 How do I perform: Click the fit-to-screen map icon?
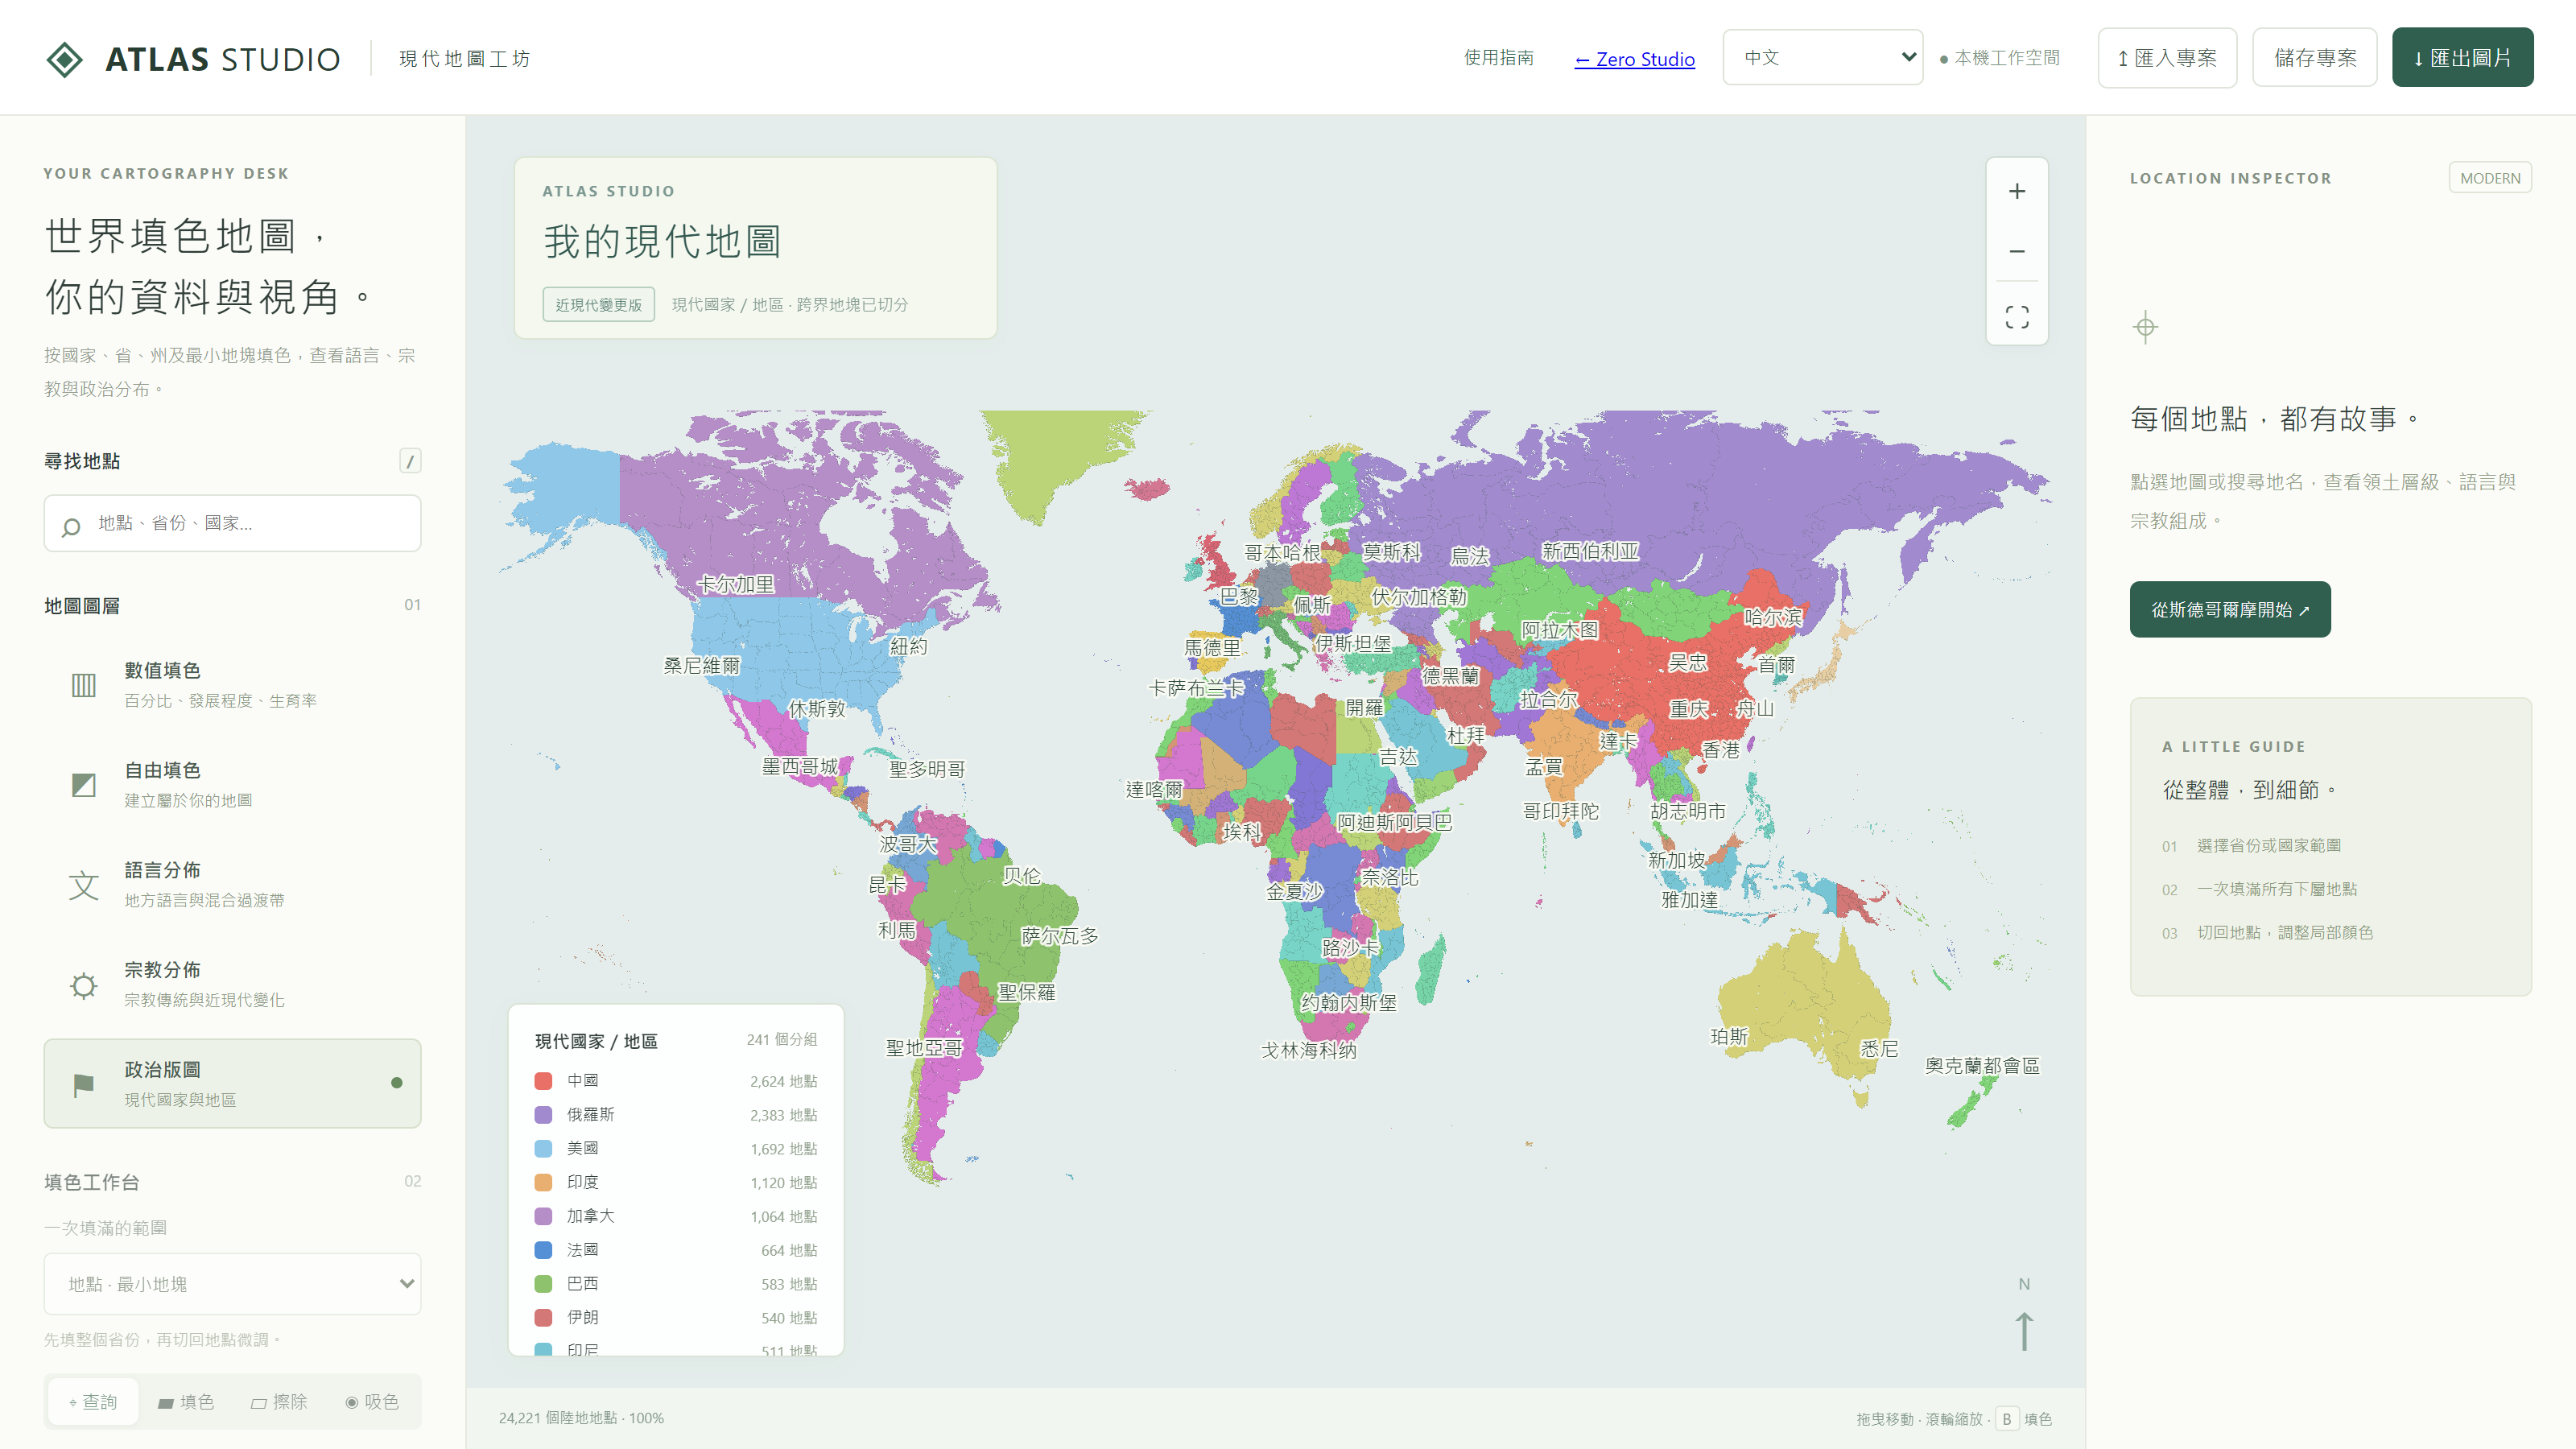point(2017,317)
